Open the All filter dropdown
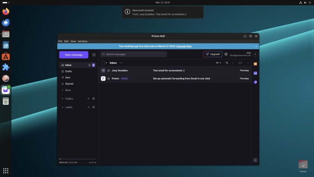 pyautogui.click(x=218, y=63)
